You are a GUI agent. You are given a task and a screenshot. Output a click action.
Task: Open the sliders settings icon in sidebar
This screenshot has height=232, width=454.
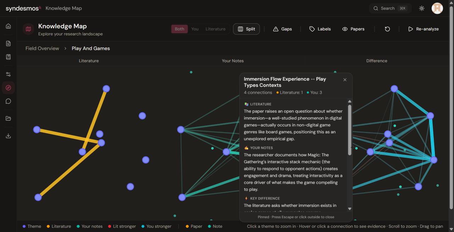click(8, 74)
